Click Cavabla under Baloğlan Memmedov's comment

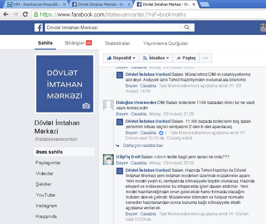click(139, 114)
